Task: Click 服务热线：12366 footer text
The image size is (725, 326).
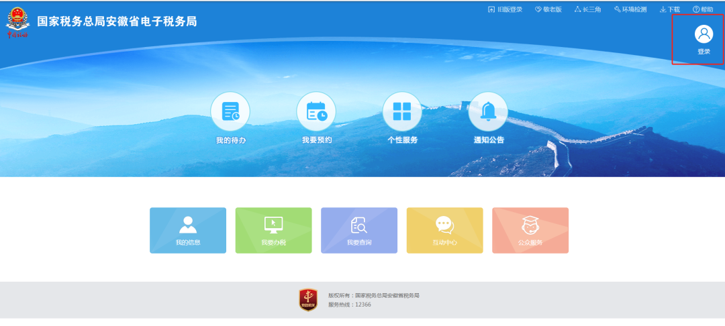Action: tap(350, 305)
